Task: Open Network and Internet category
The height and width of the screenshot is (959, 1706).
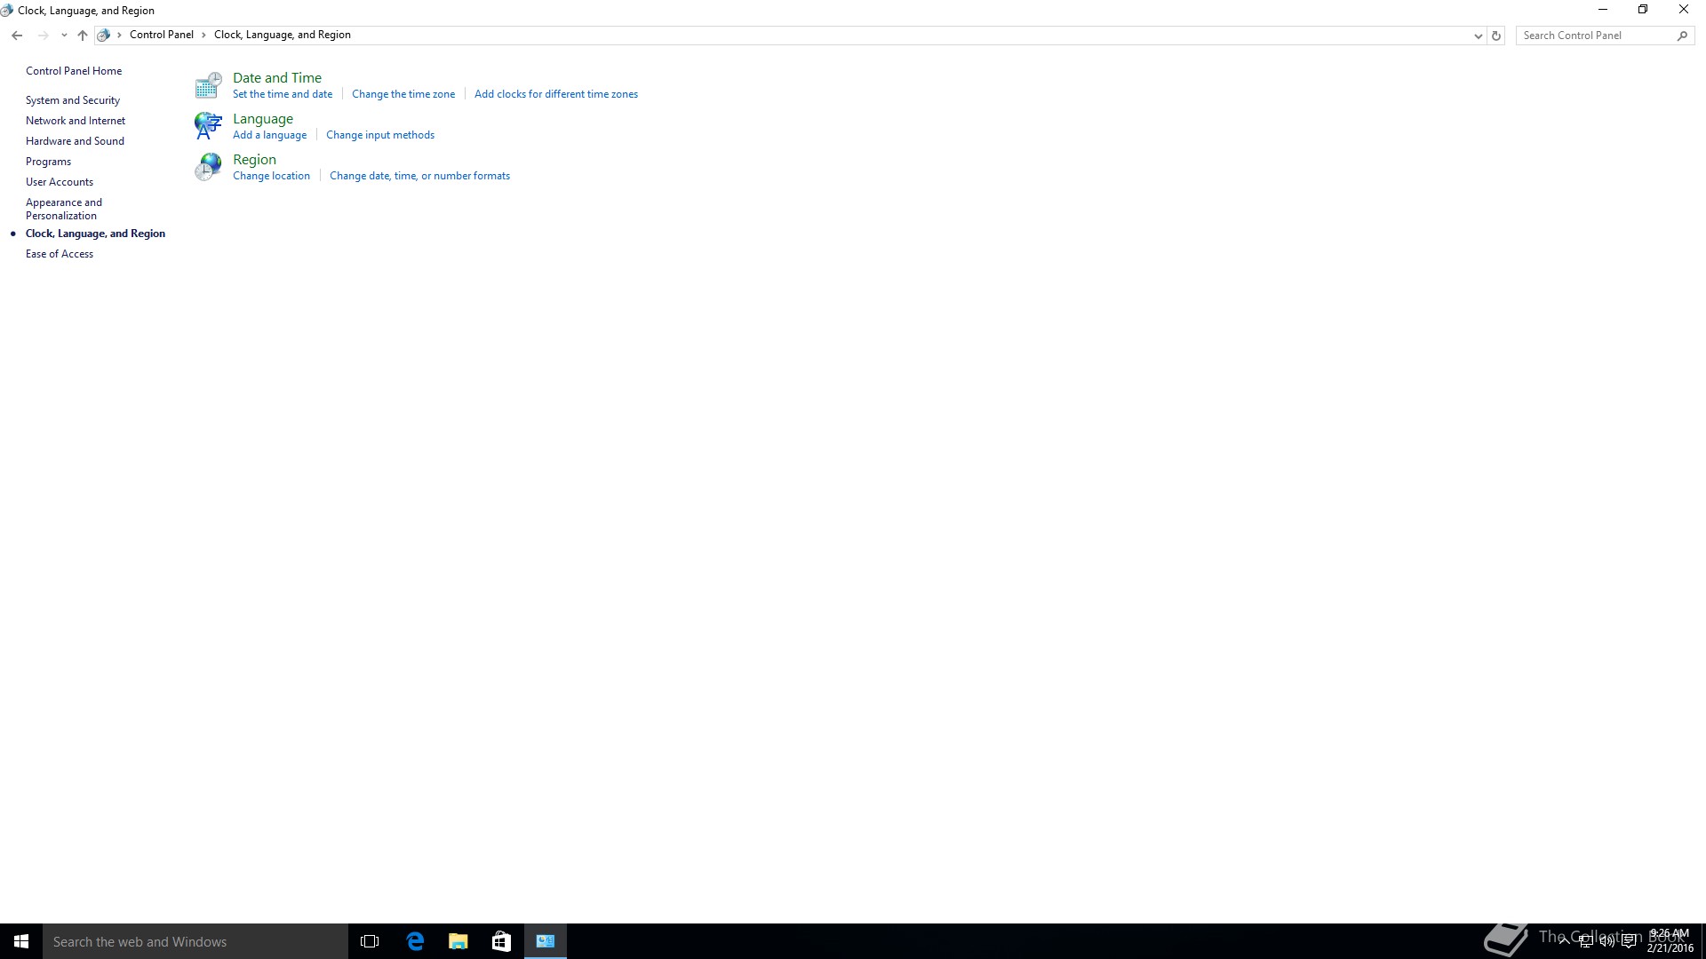Action: pos(76,121)
